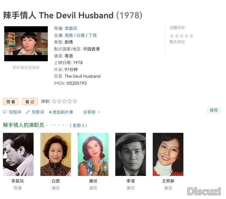
Task: Mark the film as 想看
Action: point(11,101)
